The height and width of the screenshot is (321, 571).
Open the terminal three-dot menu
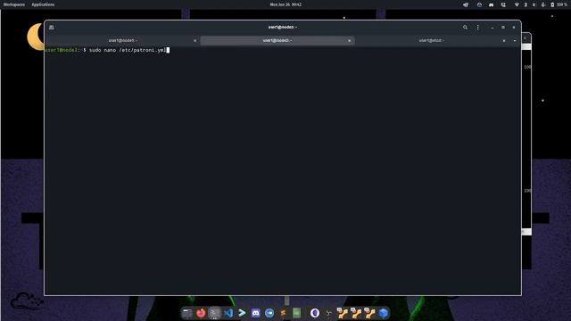pyautogui.click(x=478, y=28)
